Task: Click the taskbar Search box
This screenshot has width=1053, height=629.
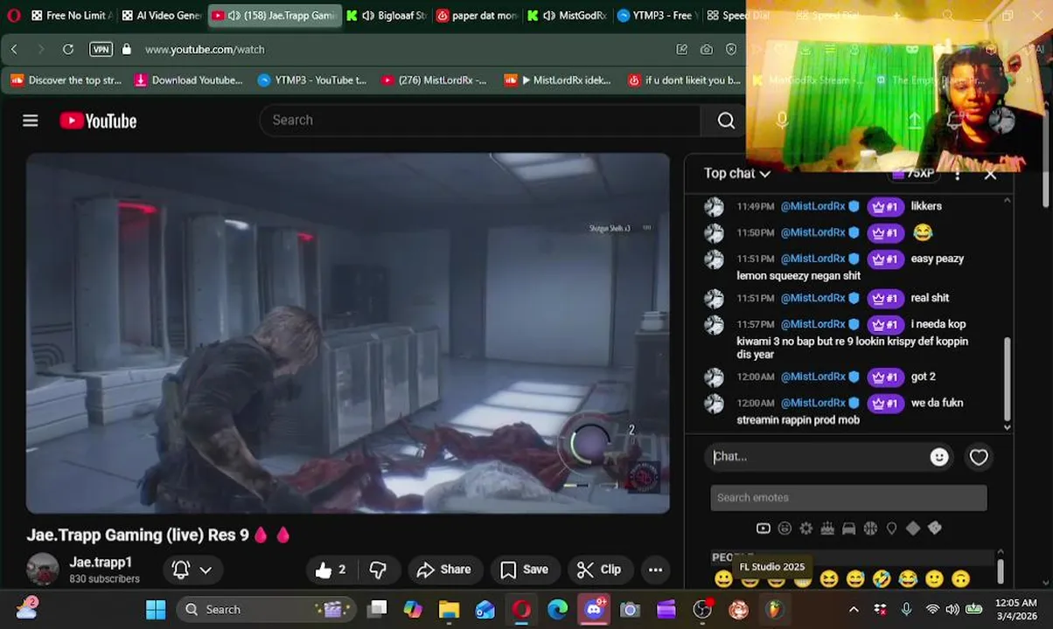Action: [267, 609]
